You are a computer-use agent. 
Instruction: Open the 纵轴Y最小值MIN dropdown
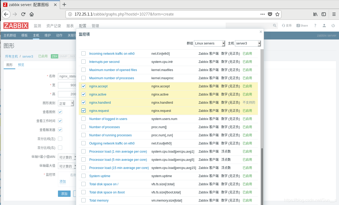pyautogui.click(x=67, y=157)
